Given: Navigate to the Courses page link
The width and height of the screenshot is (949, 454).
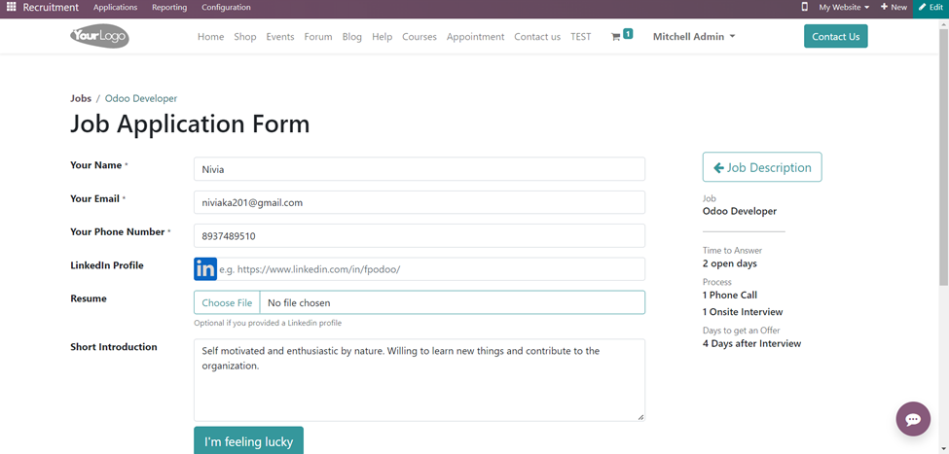Looking at the screenshot, I should (x=420, y=37).
